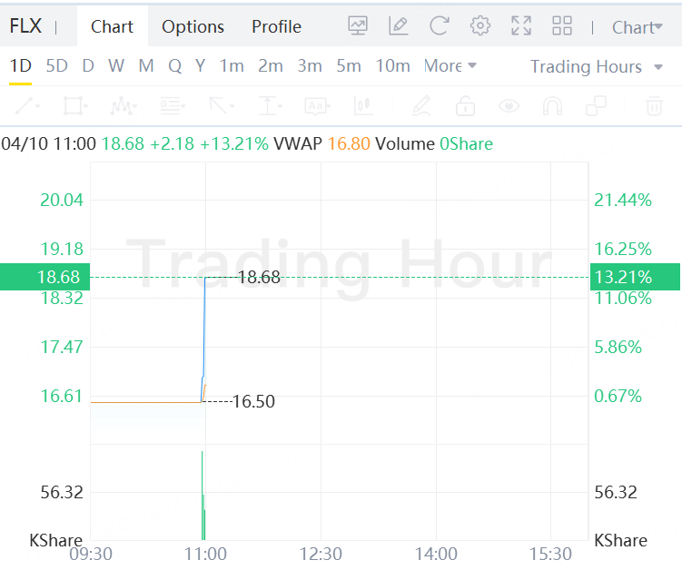
Task: Select the 5D timeframe
Action: 57,66
